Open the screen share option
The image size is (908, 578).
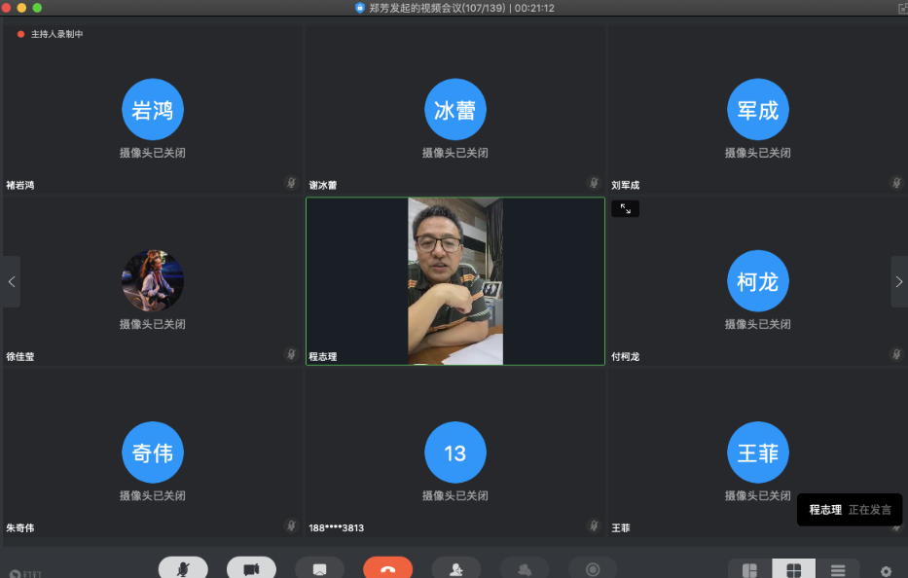319,568
